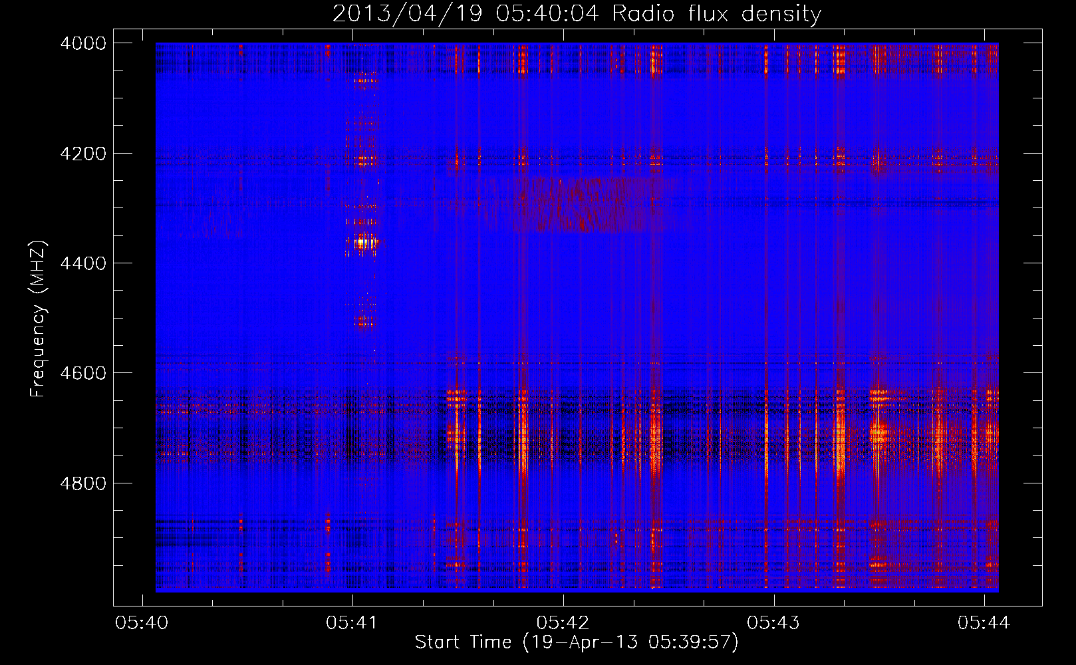This screenshot has height=665, width=1076.
Task: Click the 05:42 time axis label
Action: click(563, 622)
